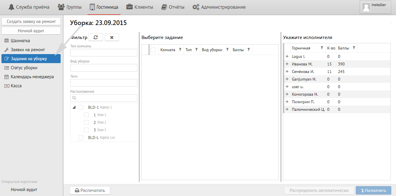Open the Служба приёма menu

point(29,7)
